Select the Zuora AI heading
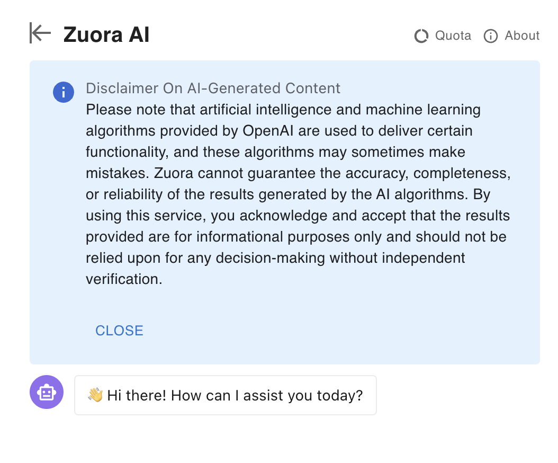558x463 pixels. (106, 34)
